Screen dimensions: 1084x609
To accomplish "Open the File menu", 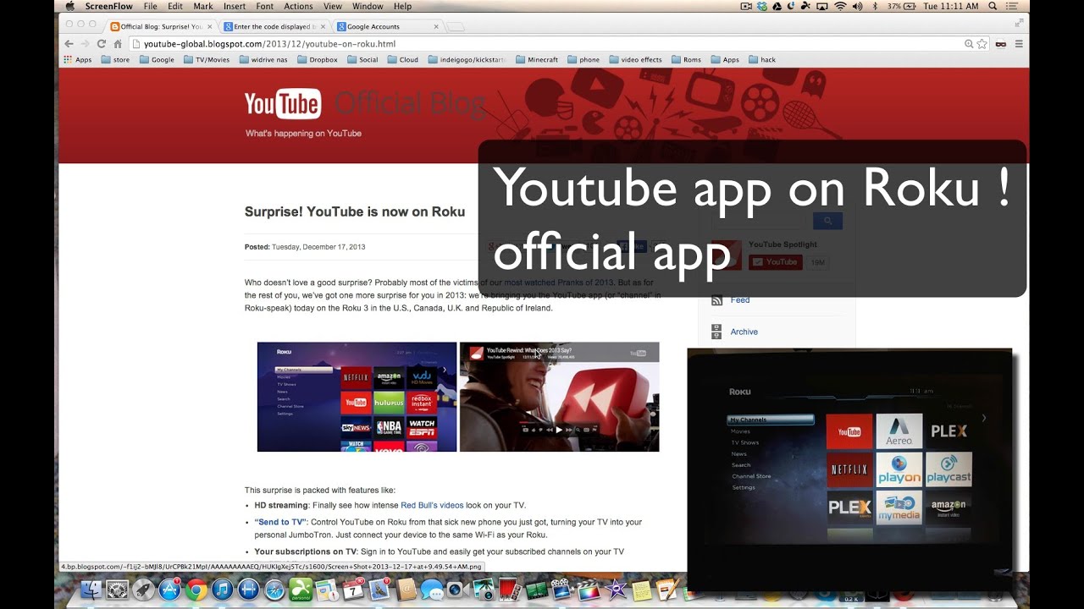I will (150, 6).
